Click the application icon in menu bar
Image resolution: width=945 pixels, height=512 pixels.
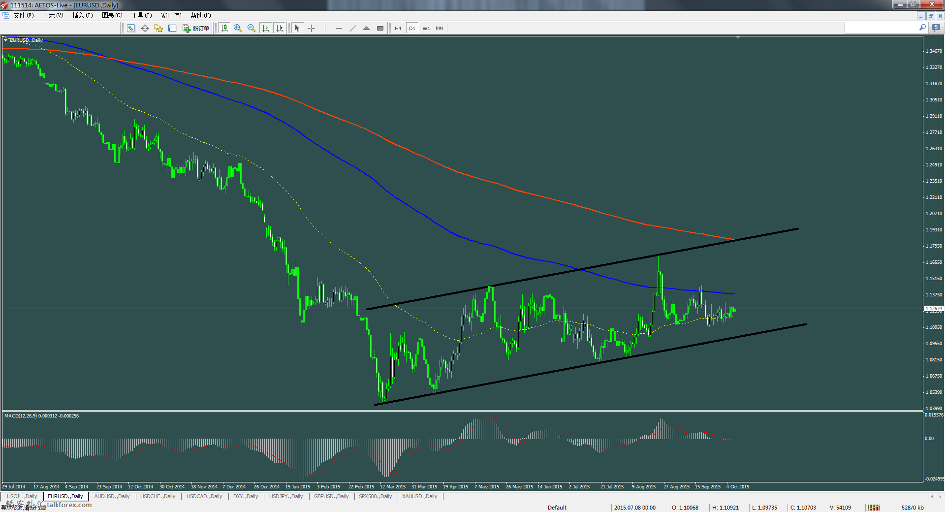pos(6,15)
